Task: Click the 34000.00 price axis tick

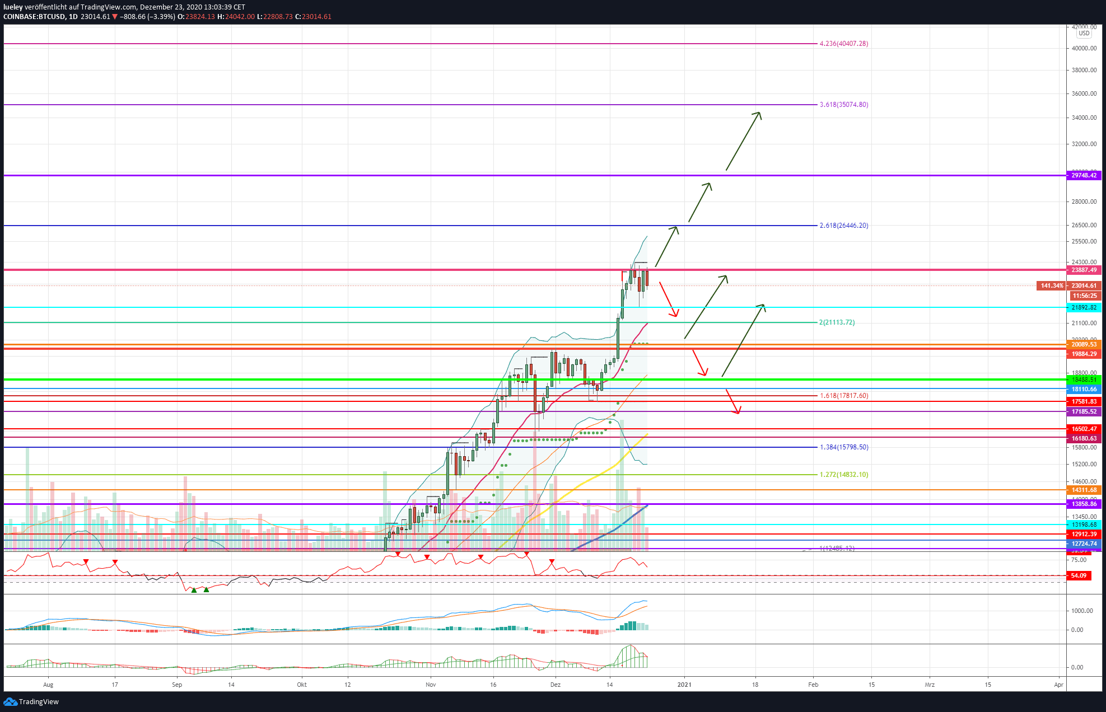Action: [x=1084, y=118]
